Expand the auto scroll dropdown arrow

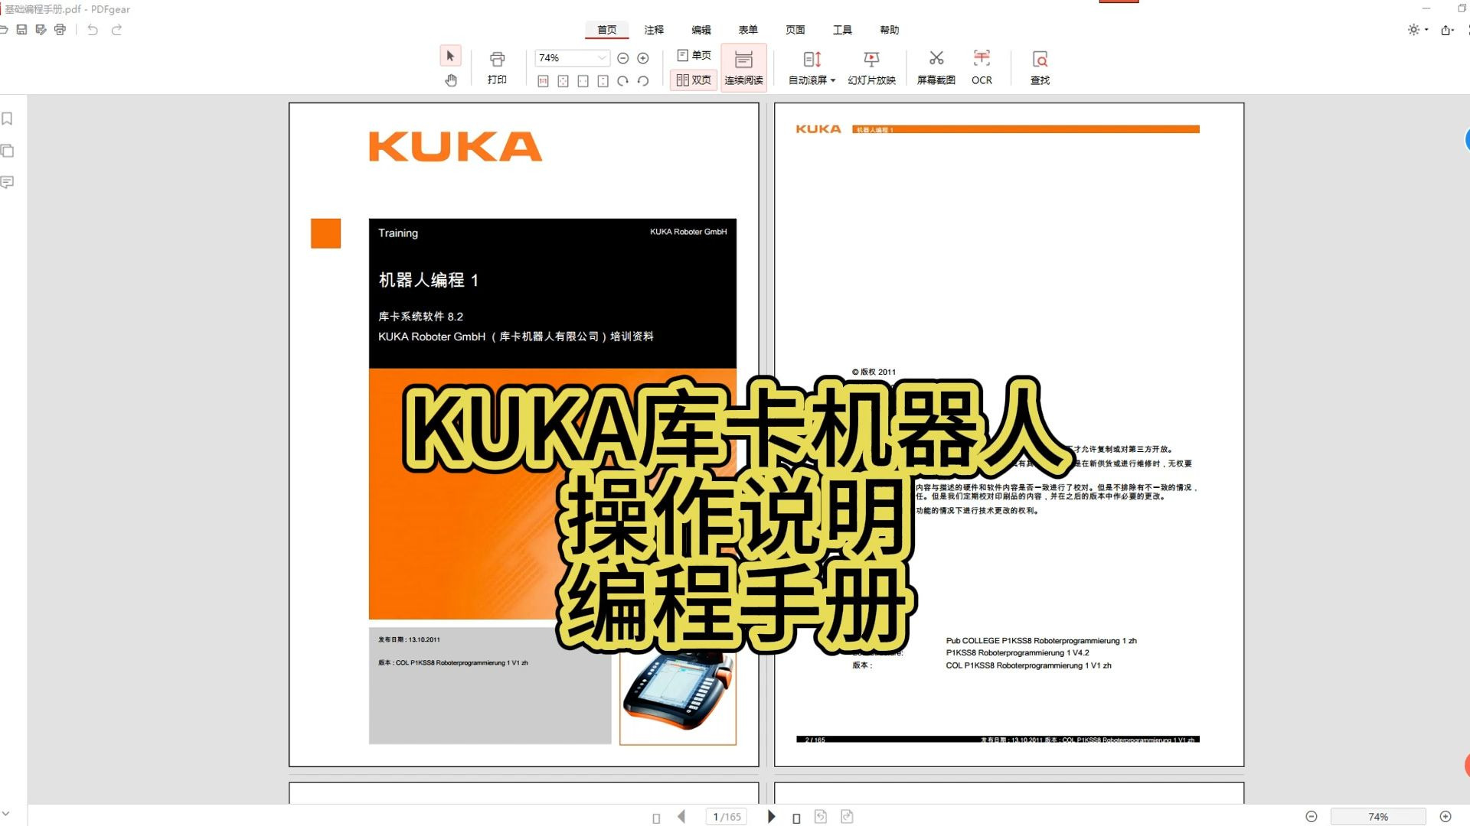(833, 80)
